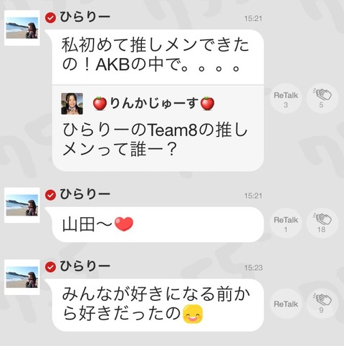The height and width of the screenshot is (346, 344).
Task: Click ReTalk button showing 3
Action: click(286, 98)
